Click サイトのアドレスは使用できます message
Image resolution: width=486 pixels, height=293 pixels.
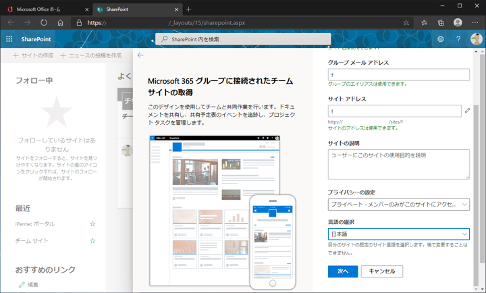click(362, 128)
